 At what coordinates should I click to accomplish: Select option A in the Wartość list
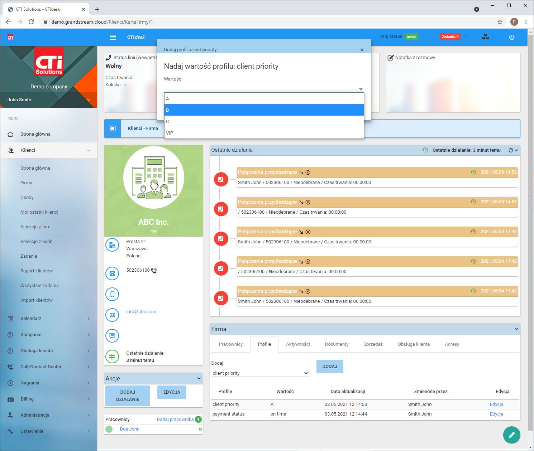click(264, 98)
